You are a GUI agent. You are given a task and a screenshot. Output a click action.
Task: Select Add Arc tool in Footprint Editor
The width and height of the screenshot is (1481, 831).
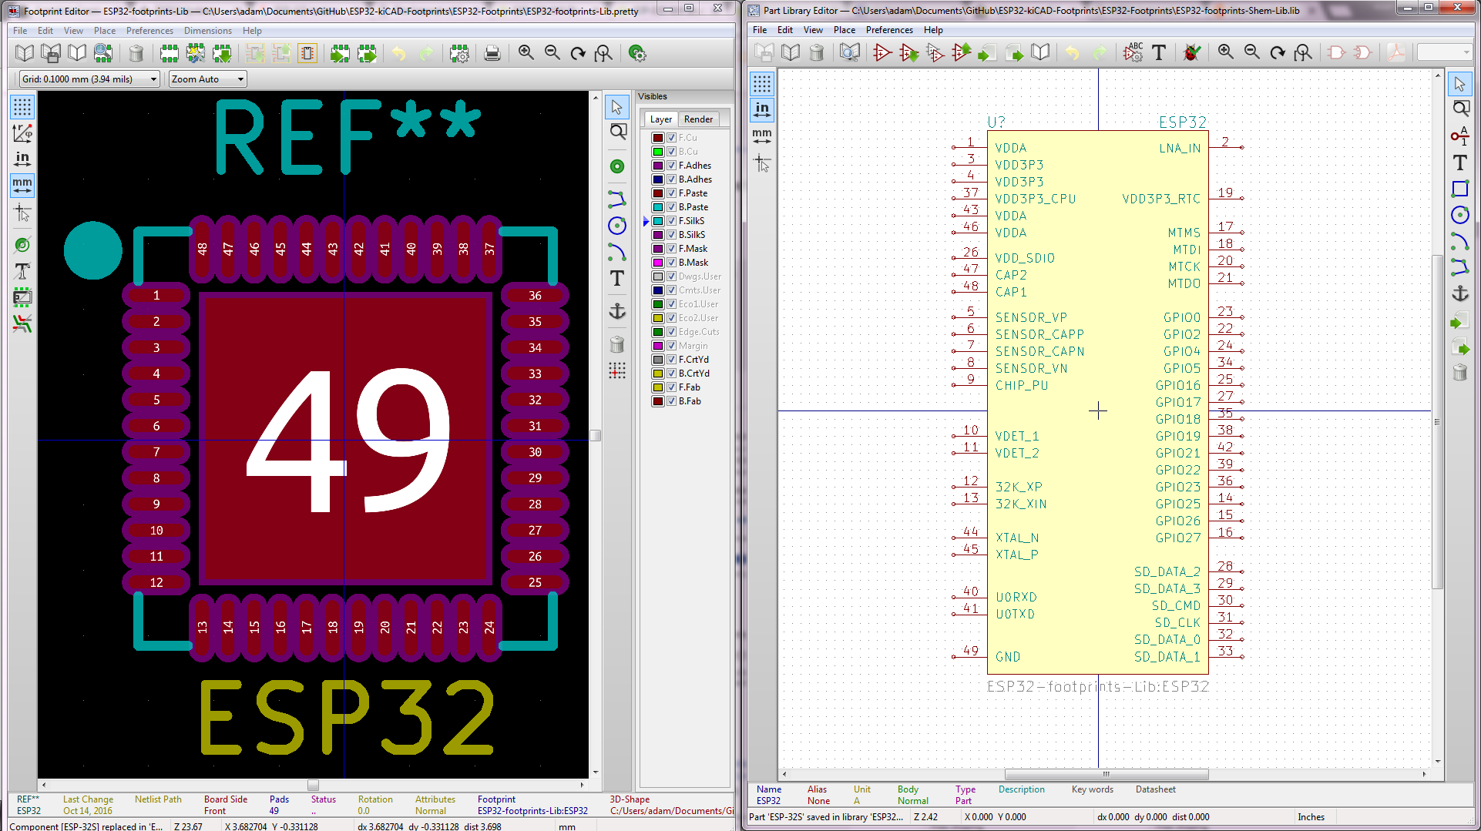[x=617, y=253]
